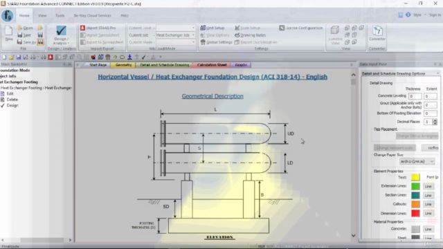Pick the green Extension Lines color swatch

tap(415, 186)
